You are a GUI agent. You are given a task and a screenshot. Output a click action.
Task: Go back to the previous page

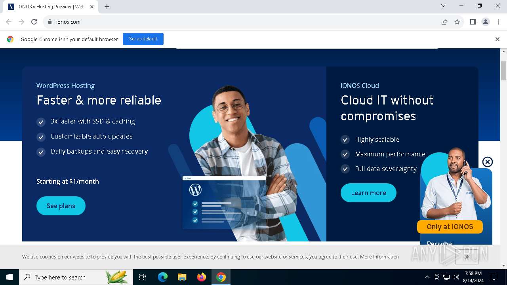[9, 22]
